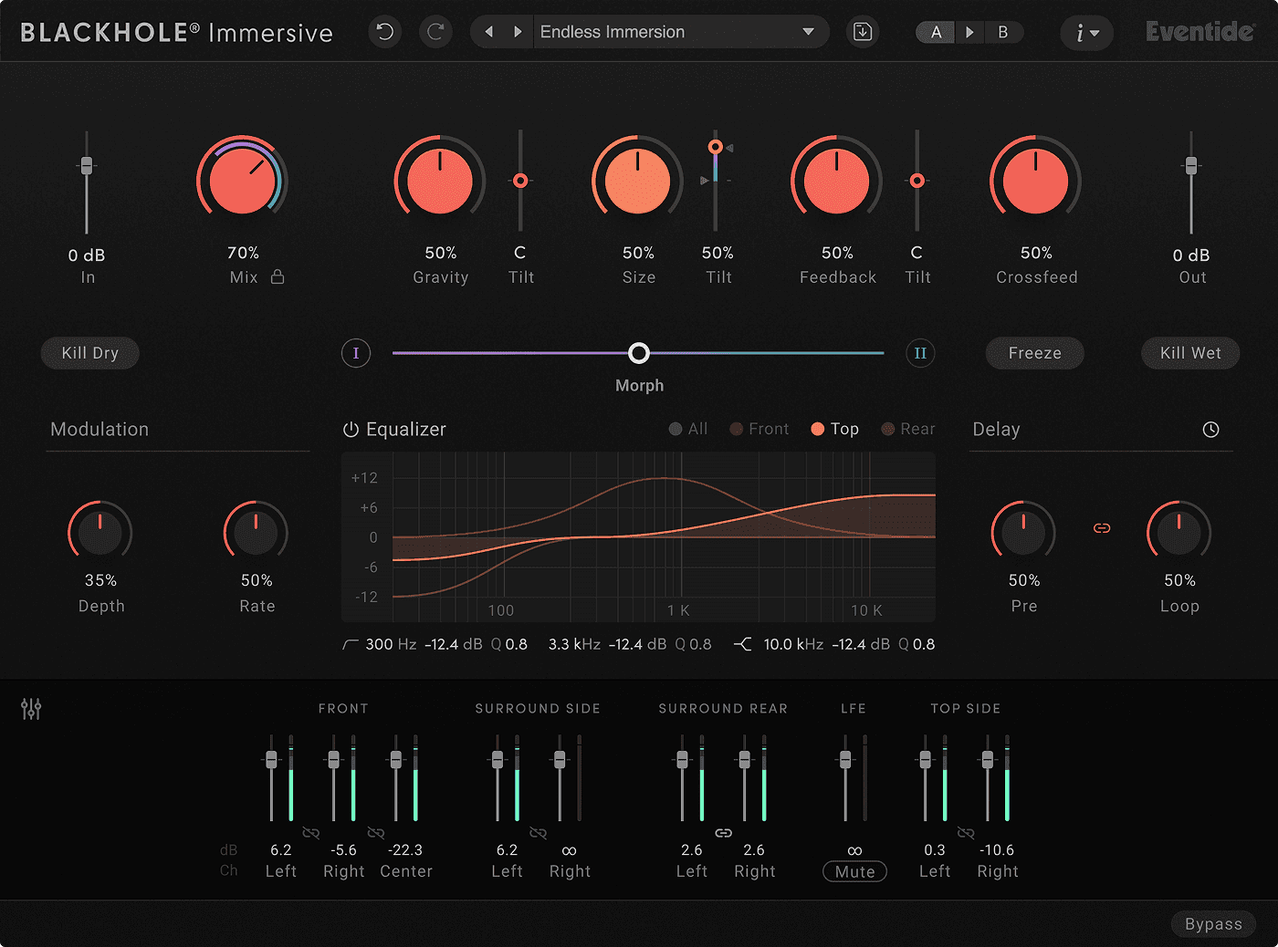Toggle Front Right-Center link icon

click(x=375, y=833)
